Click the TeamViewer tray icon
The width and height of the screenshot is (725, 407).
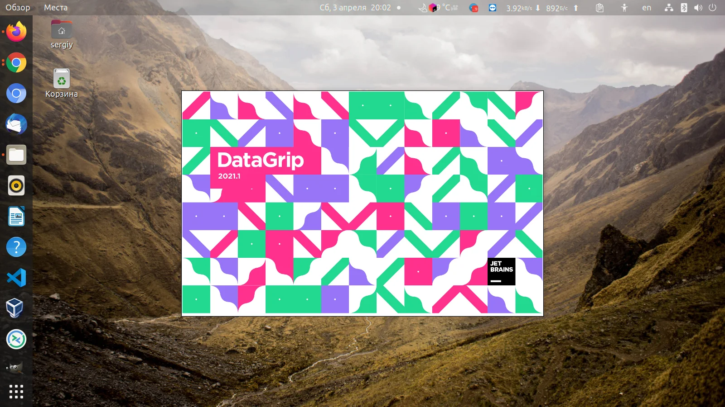[x=493, y=8]
